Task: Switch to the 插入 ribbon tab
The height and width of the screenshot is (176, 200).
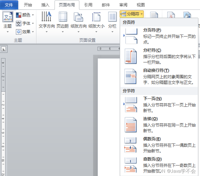Action: [45, 5]
